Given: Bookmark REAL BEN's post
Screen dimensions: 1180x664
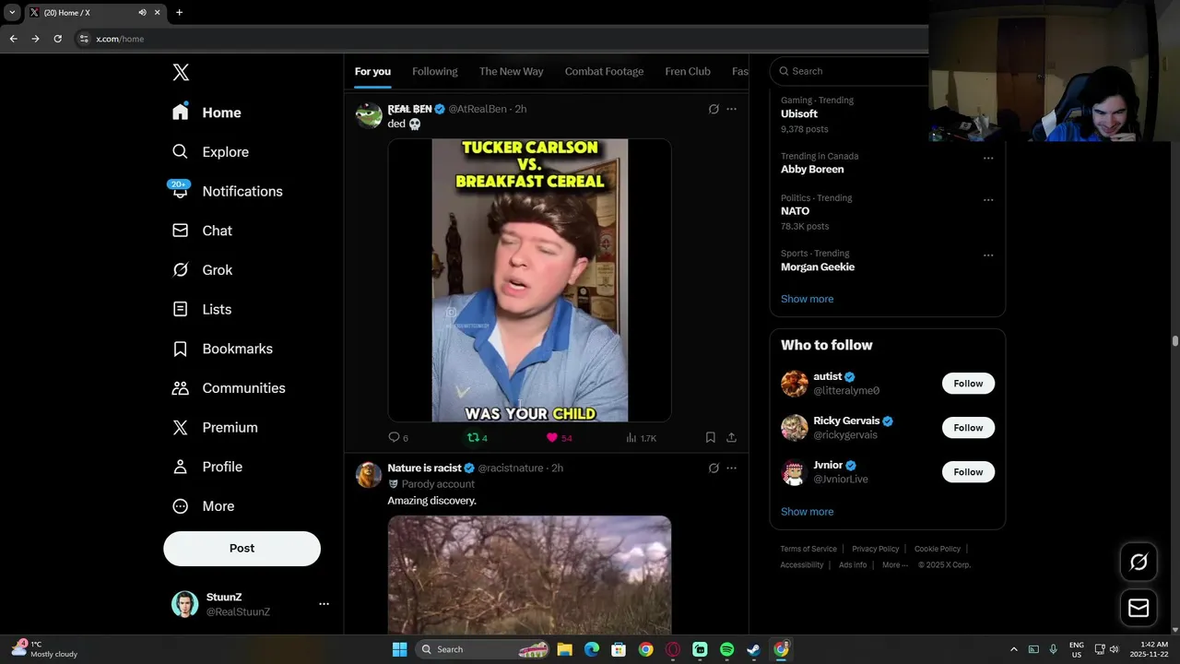Looking at the screenshot, I should [x=711, y=437].
